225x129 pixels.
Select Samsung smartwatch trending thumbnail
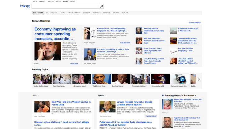point(180,79)
